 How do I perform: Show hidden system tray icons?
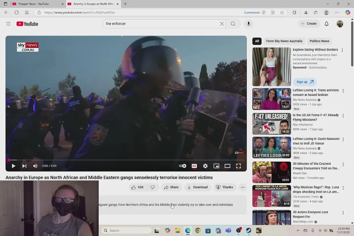click(298, 230)
